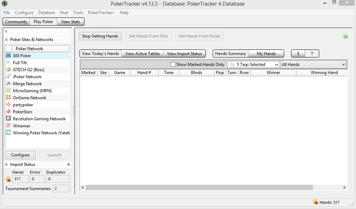This screenshot has height=209, width=356.
Task: Click the 888 Poker site icon
Action: point(9,55)
